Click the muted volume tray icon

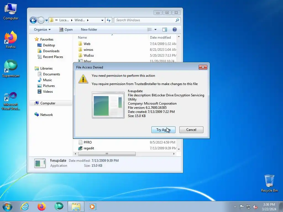coord(255,207)
